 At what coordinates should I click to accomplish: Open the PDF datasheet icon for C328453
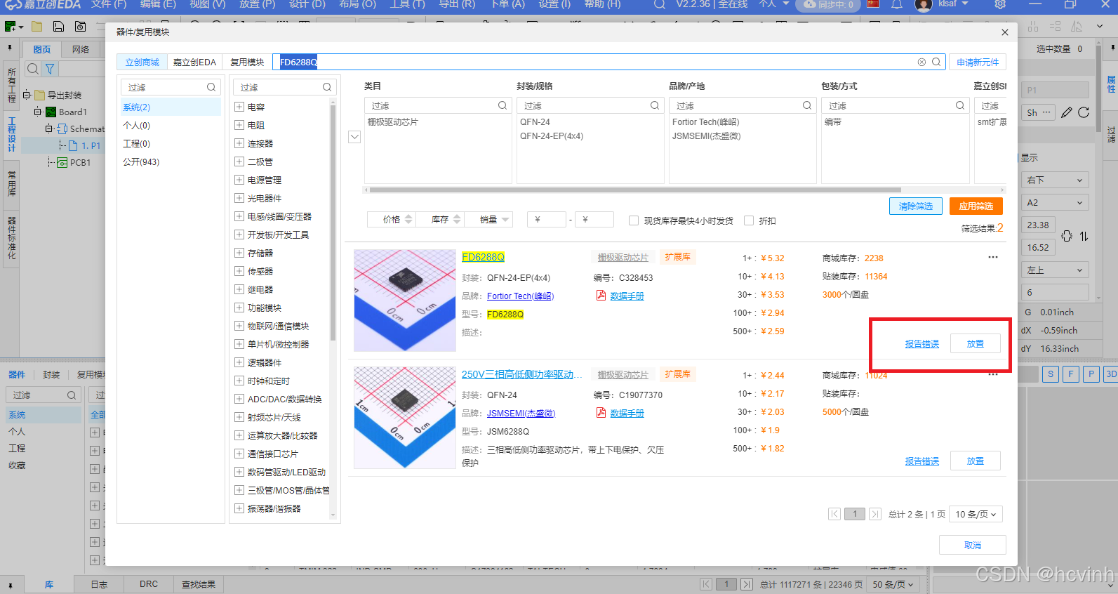601,296
